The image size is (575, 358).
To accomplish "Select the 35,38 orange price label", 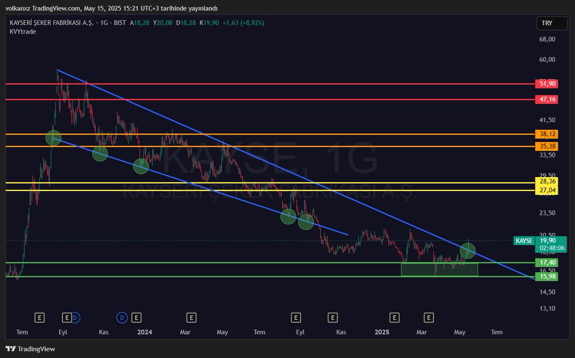I will 548,146.
